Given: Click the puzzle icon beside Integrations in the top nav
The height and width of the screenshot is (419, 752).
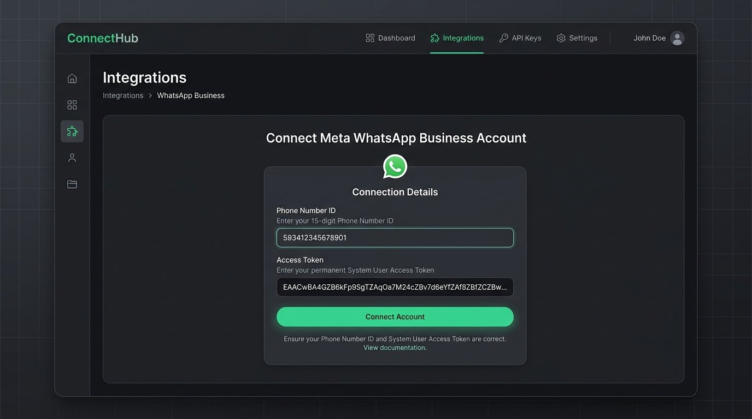Looking at the screenshot, I should (x=435, y=38).
